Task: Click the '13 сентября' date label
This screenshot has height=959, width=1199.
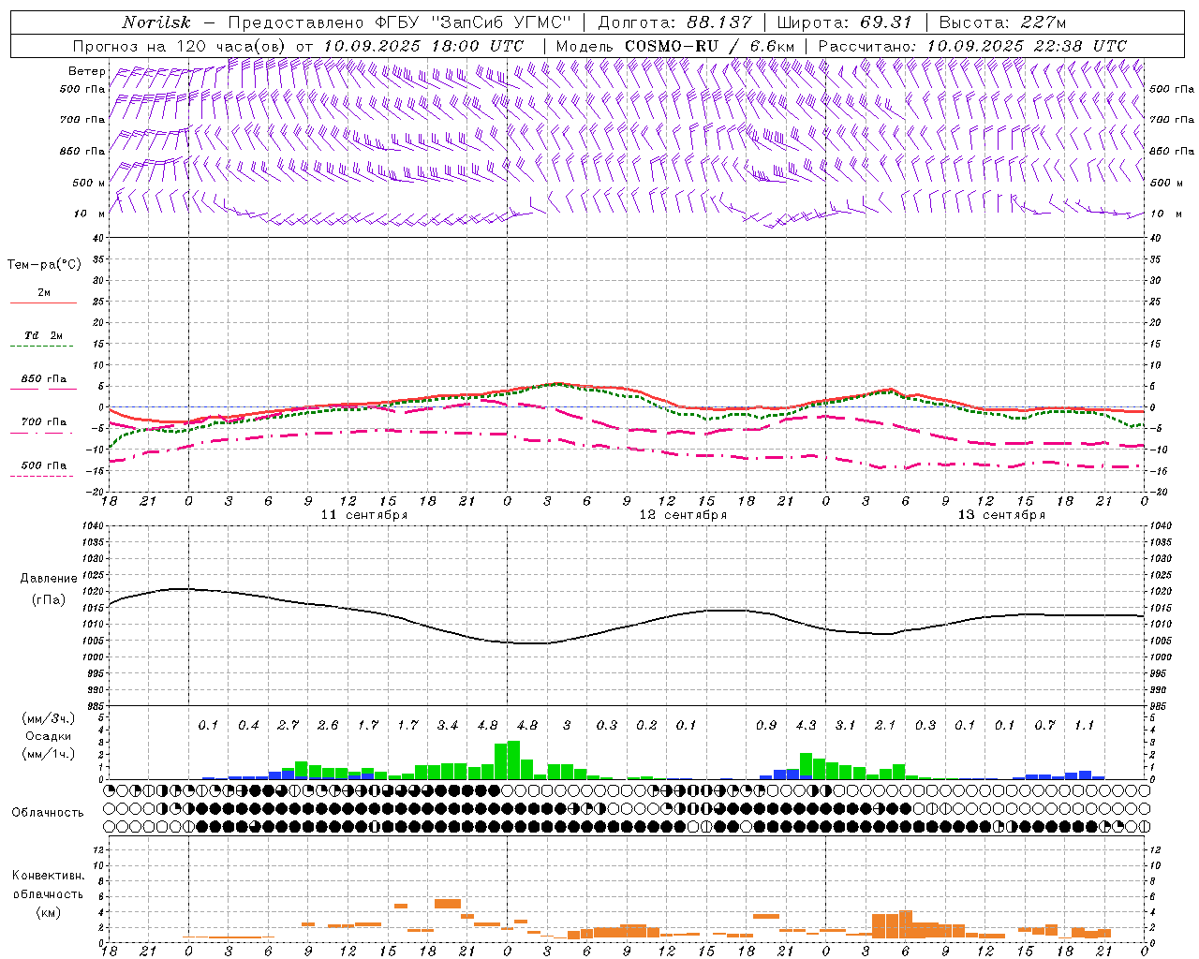Action: (1001, 515)
